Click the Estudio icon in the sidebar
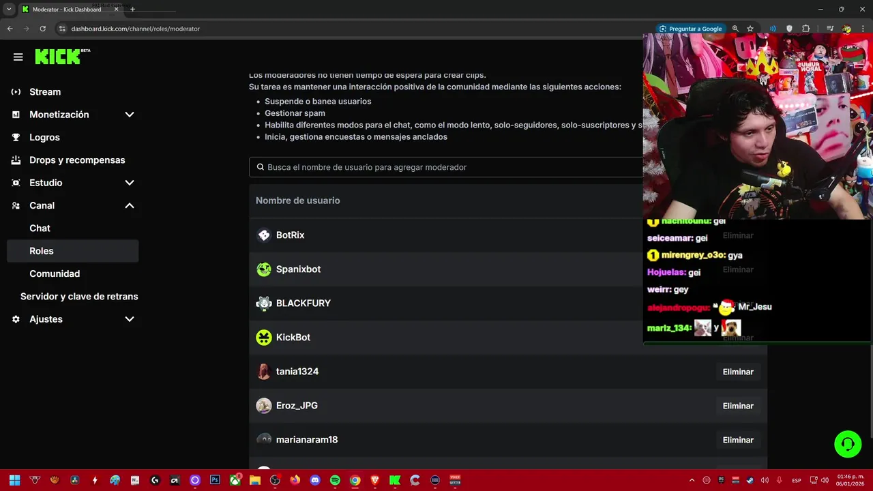Viewport: 873px width, 491px height. pyautogui.click(x=16, y=183)
